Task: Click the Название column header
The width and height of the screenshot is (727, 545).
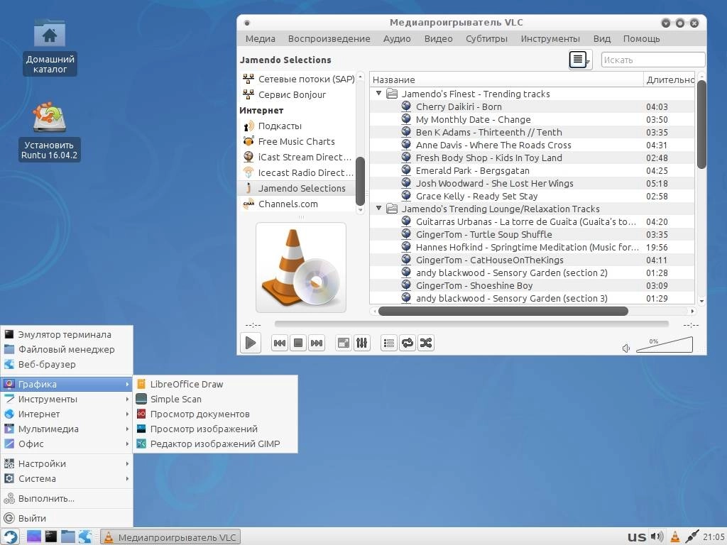Action: (506, 79)
